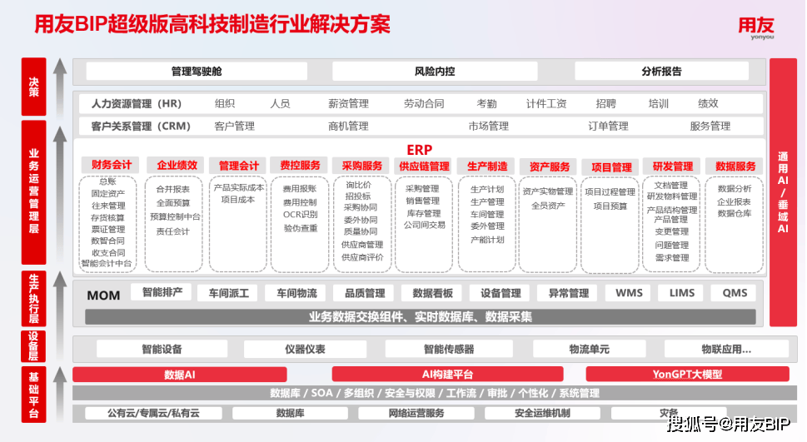Click the WMS box

click(629, 293)
